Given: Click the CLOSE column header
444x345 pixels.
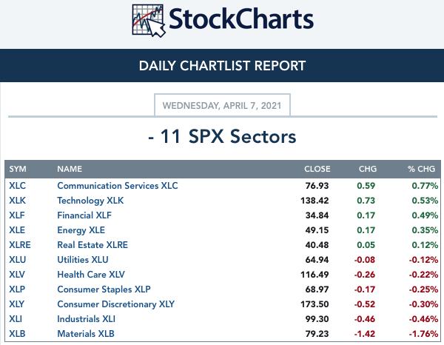Looking at the screenshot, I should click(x=317, y=169).
